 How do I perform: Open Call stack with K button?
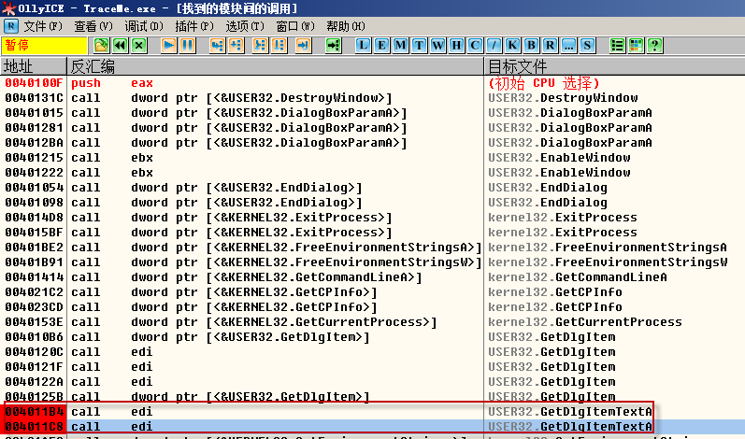pos(512,46)
